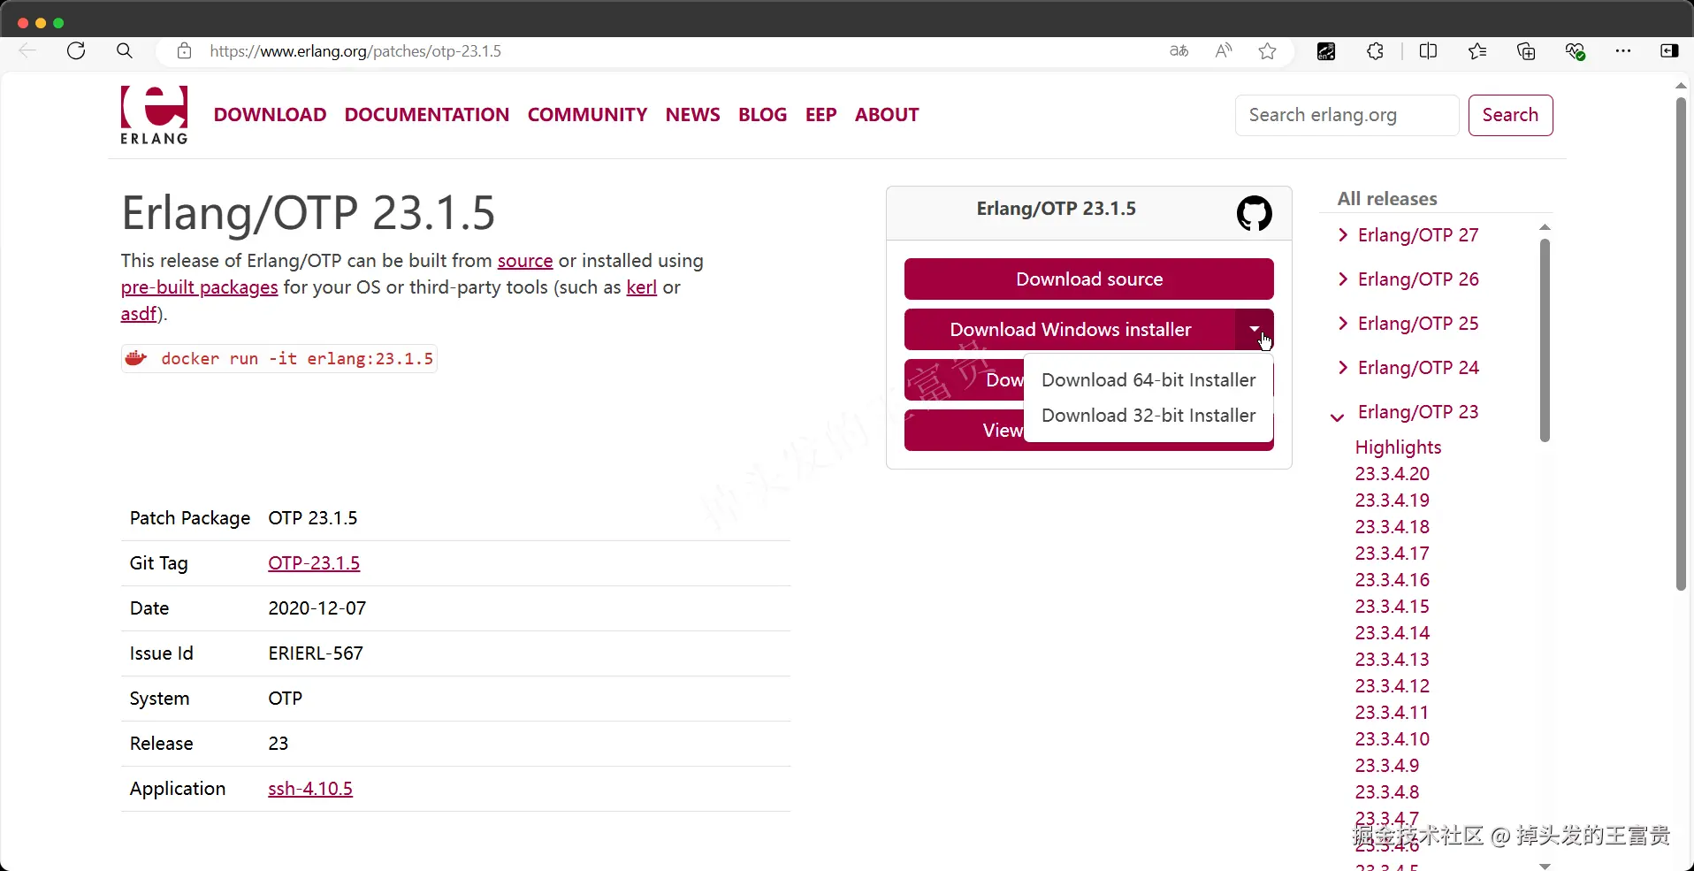The height and width of the screenshot is (871, 1694).
Task: Open the browser settings ellipsis menu
Action: tap(1623, 51)
